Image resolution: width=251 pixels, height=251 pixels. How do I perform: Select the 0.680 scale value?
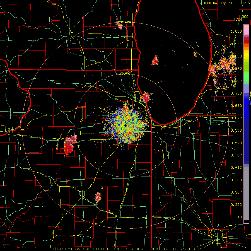click(236, 106)
